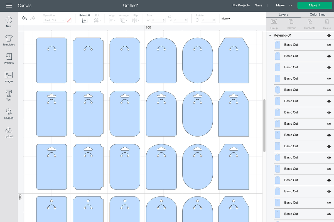
Task: Toggle the size proportions lock
Action: point(170,17)
